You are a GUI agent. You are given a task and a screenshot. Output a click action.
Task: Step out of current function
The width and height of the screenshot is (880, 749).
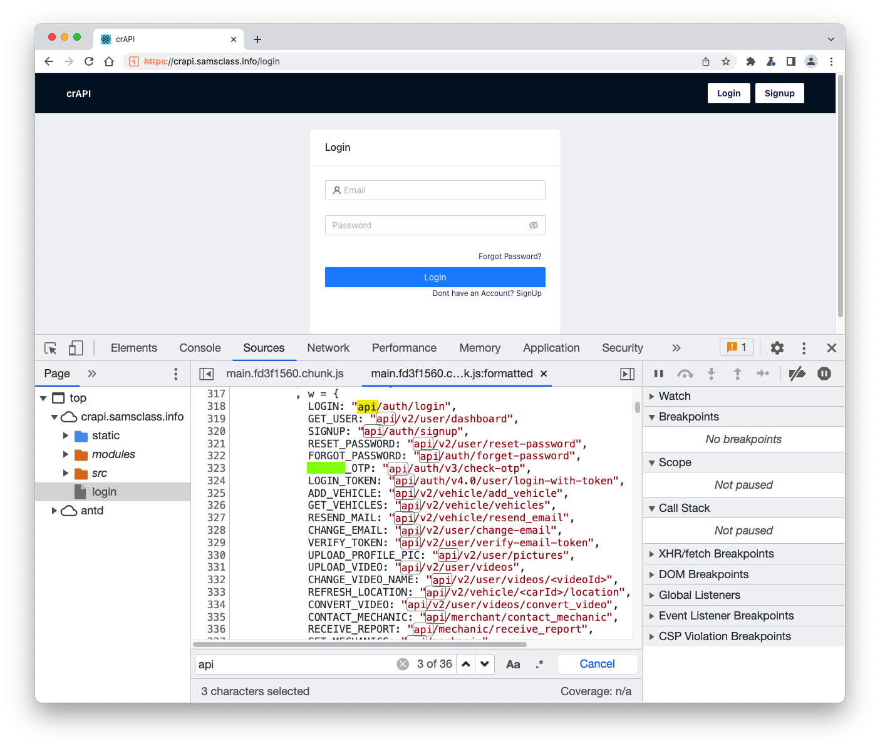click(x=737, y=374)
